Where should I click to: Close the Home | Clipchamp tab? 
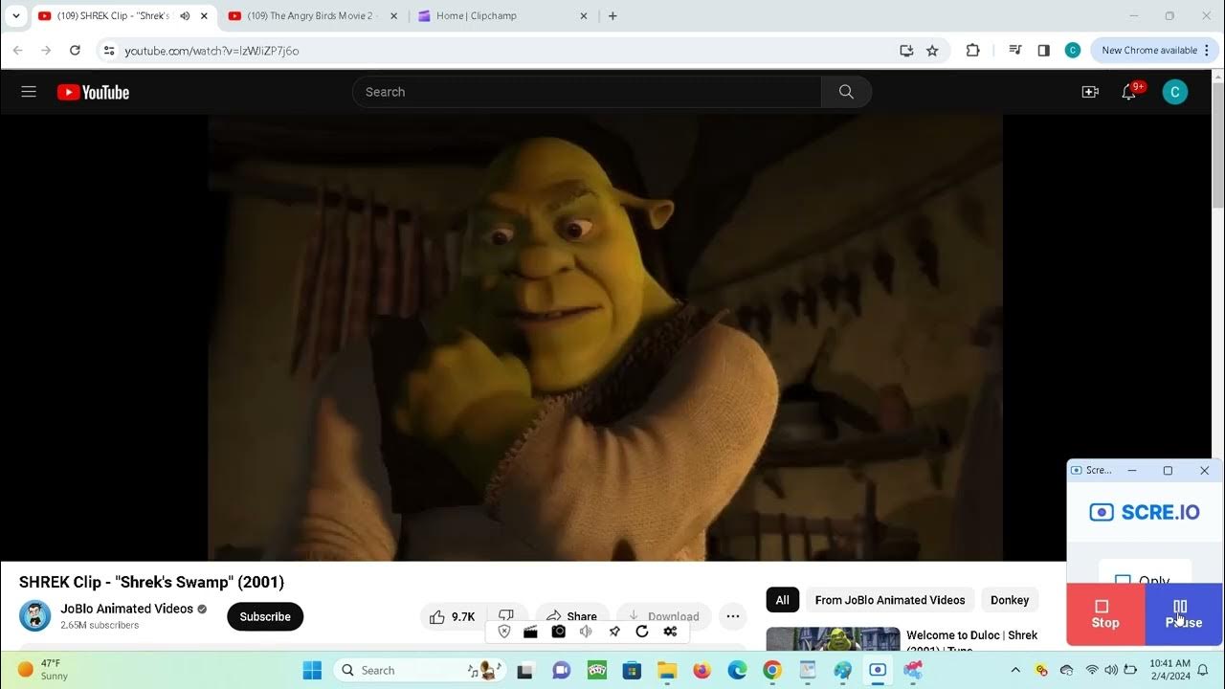[x=584, y=16]
